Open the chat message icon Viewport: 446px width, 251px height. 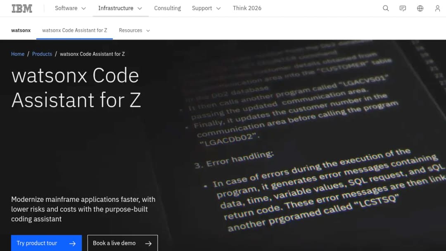coord(403,8)
